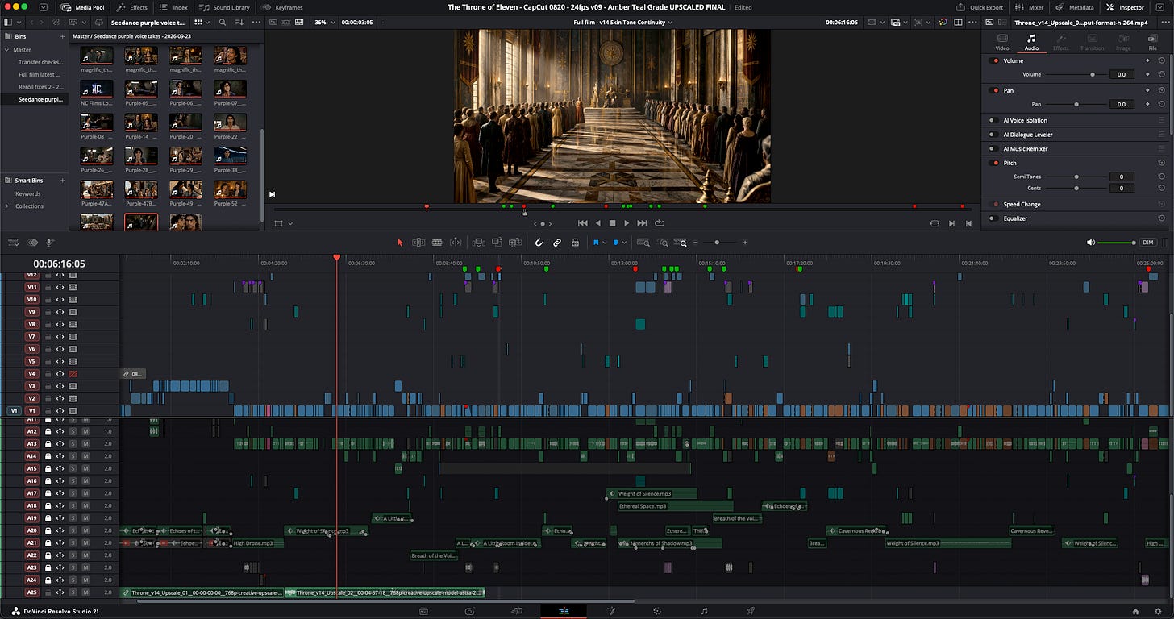Viewport: 1174px width, 619px height.
Task: Open media pool search magnifier
Action: point(223,22)
